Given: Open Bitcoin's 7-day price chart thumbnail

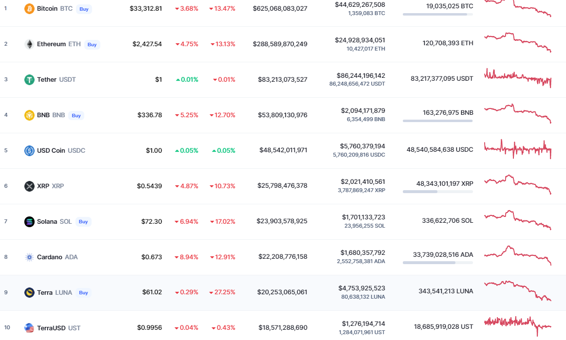Looking at the screenshot, I should [x=517, y=8].
